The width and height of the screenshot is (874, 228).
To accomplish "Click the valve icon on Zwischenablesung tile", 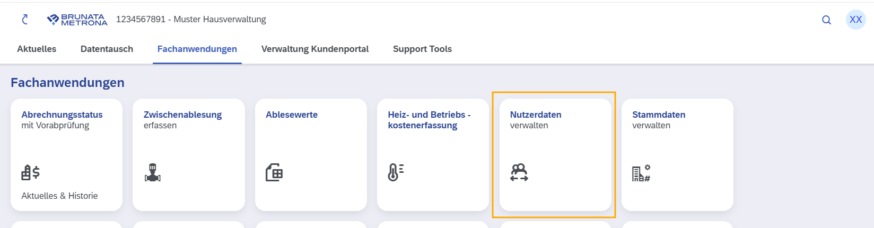I will 153,172.
